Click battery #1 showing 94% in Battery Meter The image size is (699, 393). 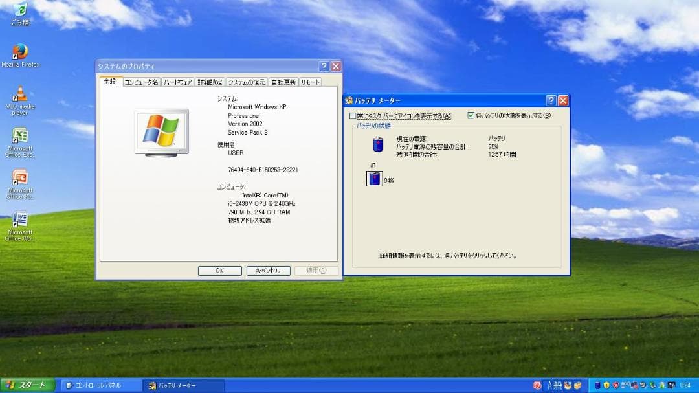374,178
